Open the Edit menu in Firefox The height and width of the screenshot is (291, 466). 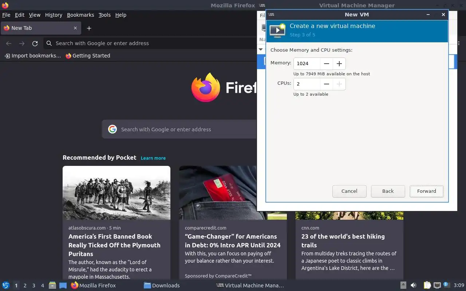20,15
